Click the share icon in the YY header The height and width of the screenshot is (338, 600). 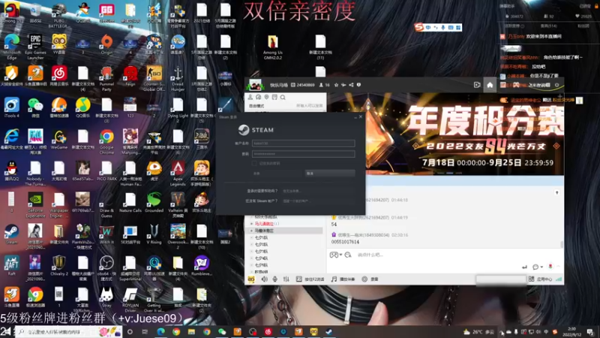click(x=351, y=85)
